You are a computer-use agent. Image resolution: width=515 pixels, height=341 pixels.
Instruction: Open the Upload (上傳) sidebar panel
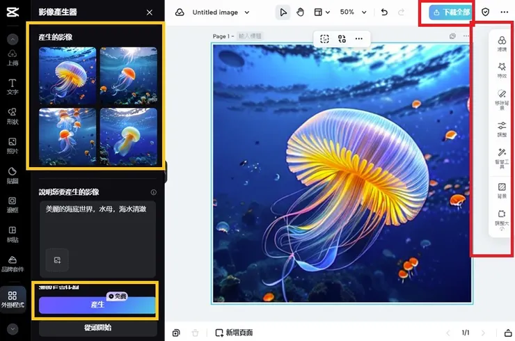[13, 58]
